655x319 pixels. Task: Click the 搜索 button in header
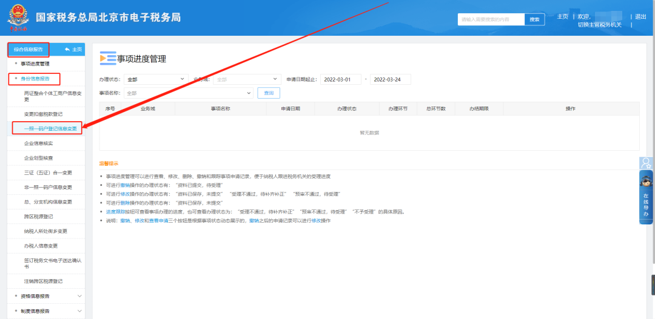(534, 19)
